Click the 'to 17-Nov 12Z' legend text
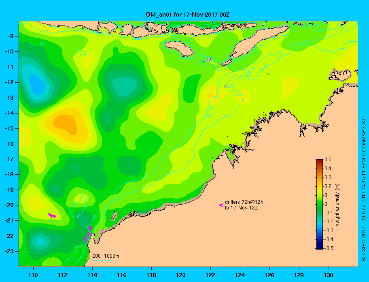369x282 pixels. 242,208
